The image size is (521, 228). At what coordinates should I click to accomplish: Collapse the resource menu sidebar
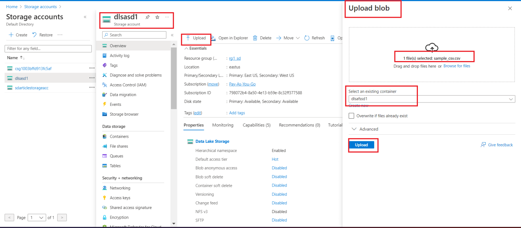coord(172,35)
